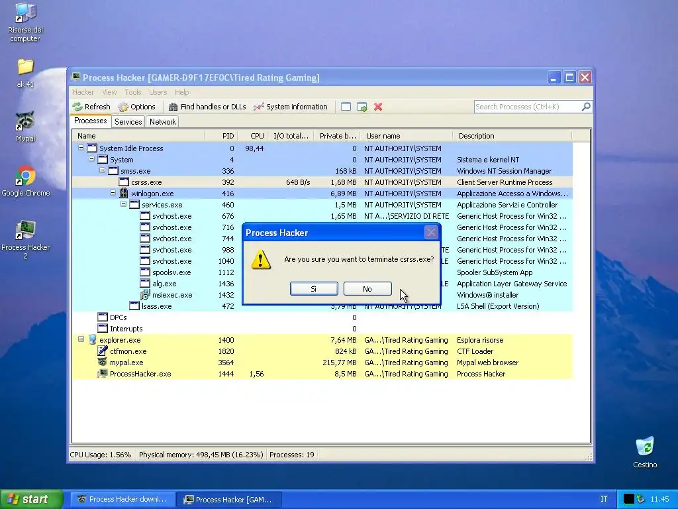The image size is (678, 509).
Task: Click the Process Hacker 2 desktop shortcut
Action: pyautogui.click(x=26, y=240)
